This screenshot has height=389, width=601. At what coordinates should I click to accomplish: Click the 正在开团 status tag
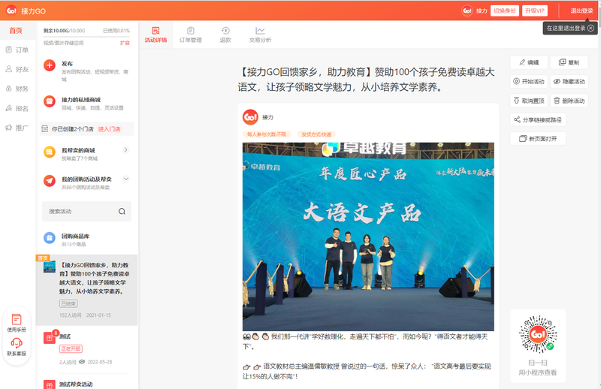pyautogui.click(x=71, y=348)
